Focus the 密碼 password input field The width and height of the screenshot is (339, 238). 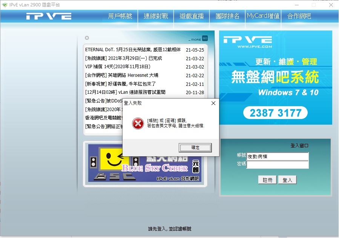point(278,165)
